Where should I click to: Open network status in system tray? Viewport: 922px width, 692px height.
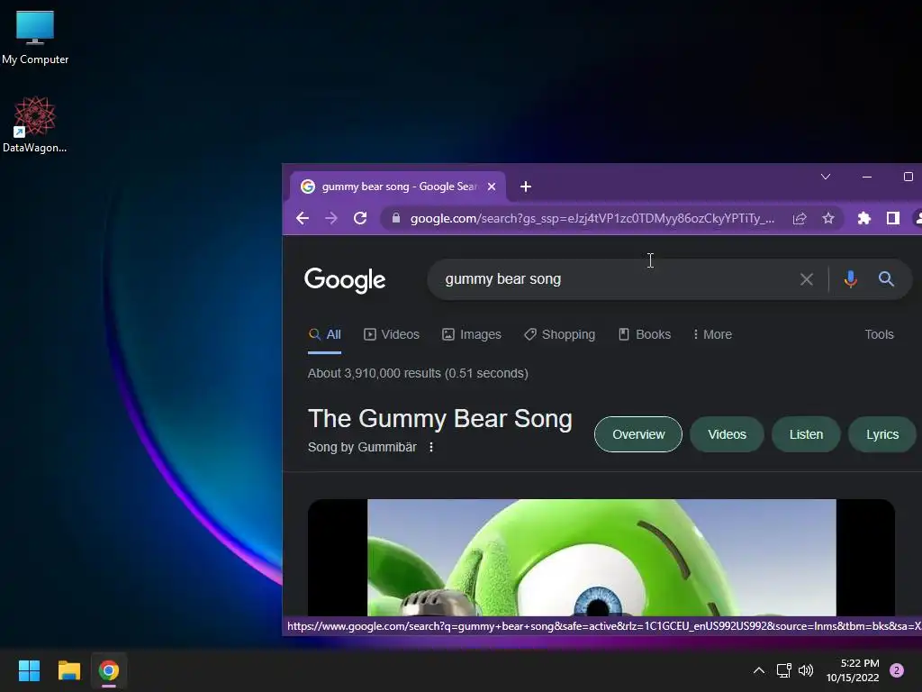click(x=784, y=670)
